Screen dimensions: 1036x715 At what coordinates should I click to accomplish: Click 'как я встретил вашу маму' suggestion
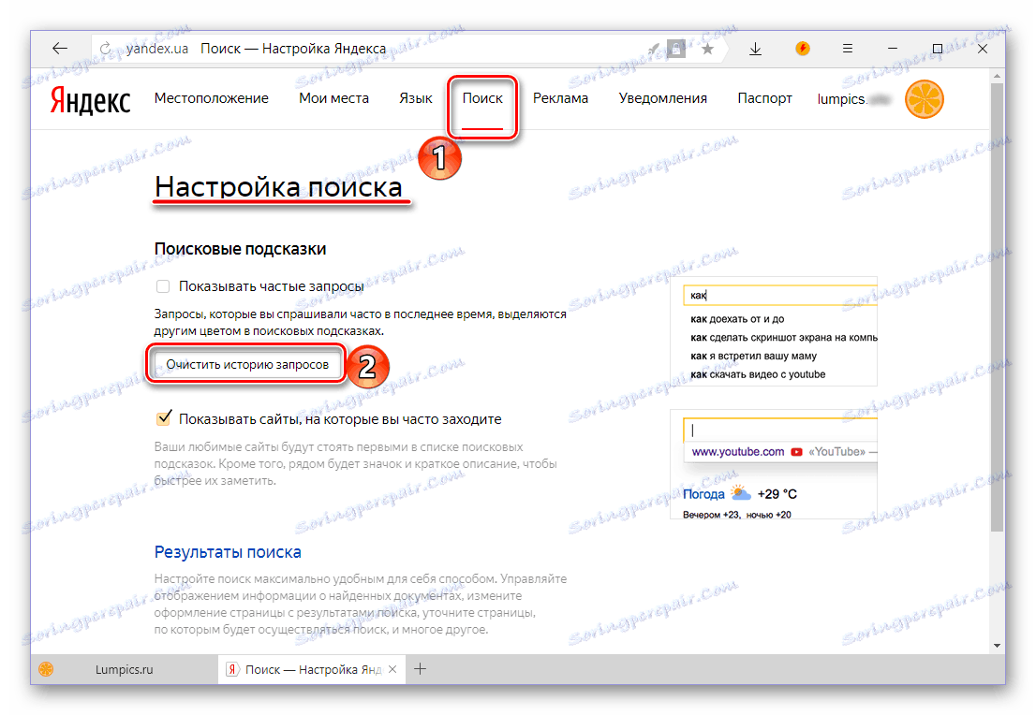coord(753,356)
